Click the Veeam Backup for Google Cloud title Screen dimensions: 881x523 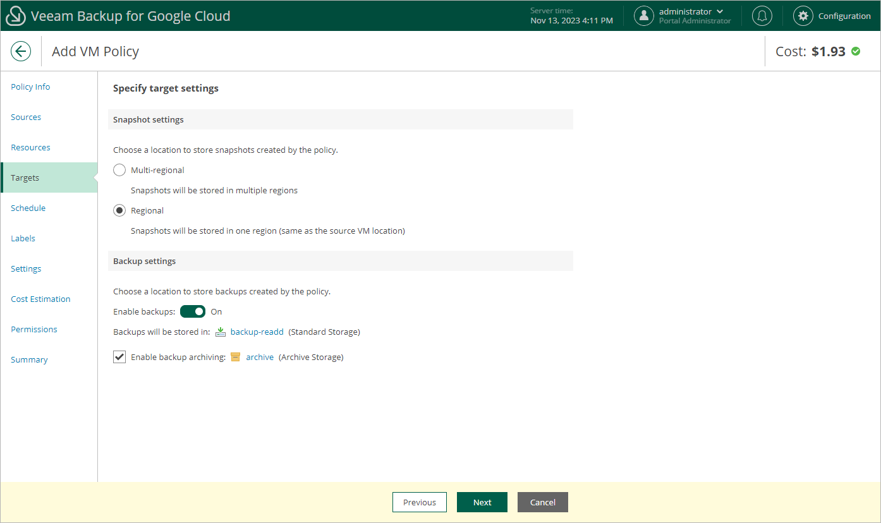pyautogui.click(x=131, y=16)
